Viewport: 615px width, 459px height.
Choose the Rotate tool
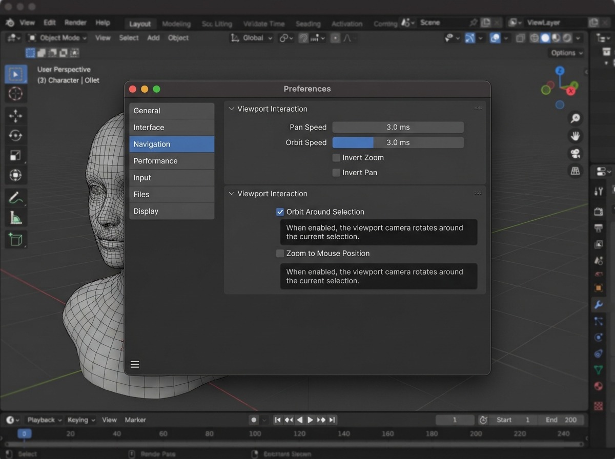[x=16, y=136]
